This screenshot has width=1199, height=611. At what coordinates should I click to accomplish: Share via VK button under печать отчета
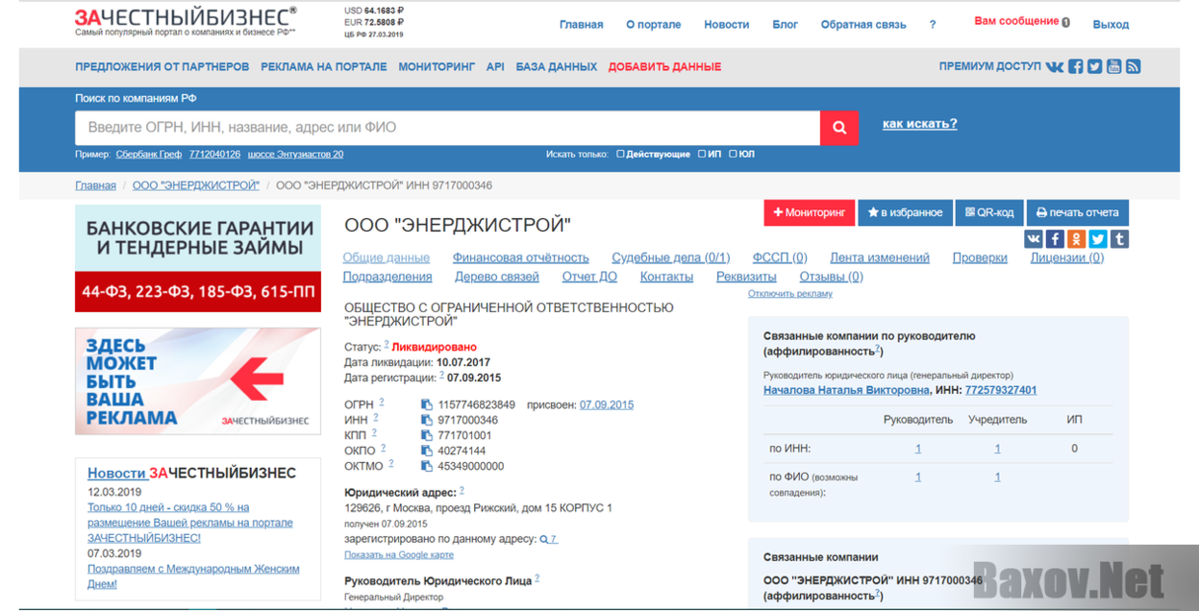click(x=1034, y=239)
